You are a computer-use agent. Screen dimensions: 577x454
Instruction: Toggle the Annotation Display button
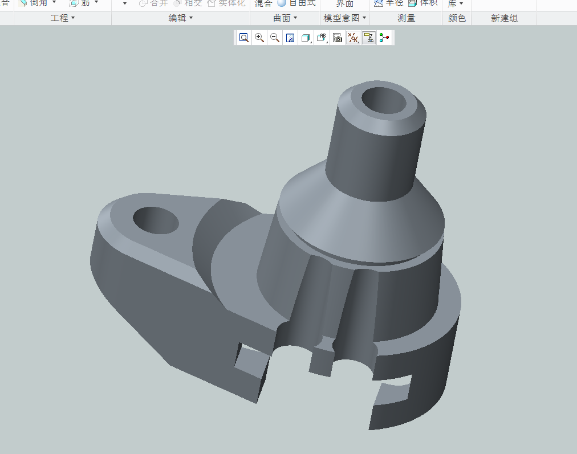369,38
